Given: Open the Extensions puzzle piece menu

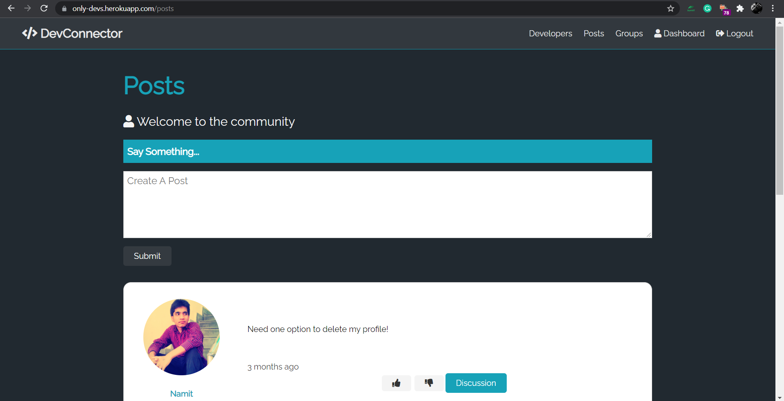Looking at the screenshot, I should [x=740, y=9].
